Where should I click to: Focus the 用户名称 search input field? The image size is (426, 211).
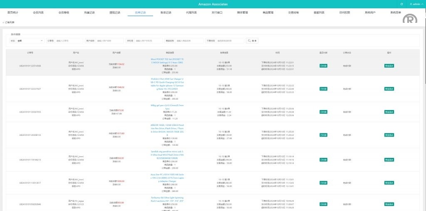[x=109, y=41]
